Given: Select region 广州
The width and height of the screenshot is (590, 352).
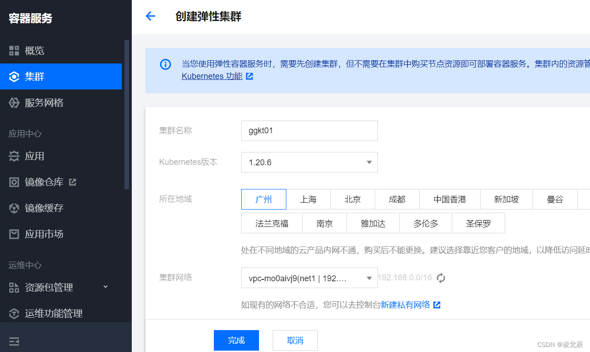Looking at the screenshot, I should pos(264,200).
